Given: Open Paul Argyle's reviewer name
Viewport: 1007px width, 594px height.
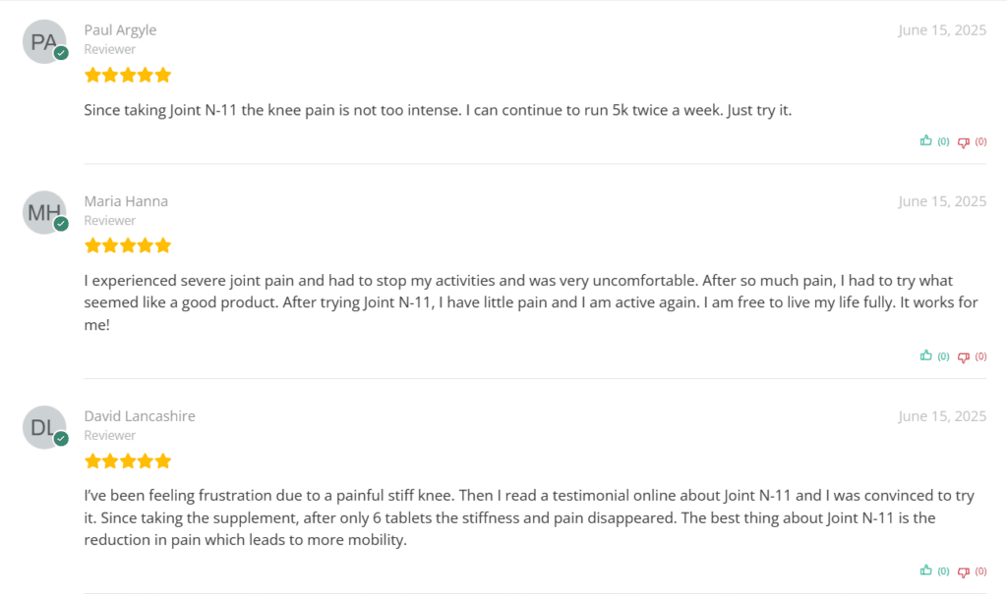Looking at the screenshot, I should tap(120, 30).
